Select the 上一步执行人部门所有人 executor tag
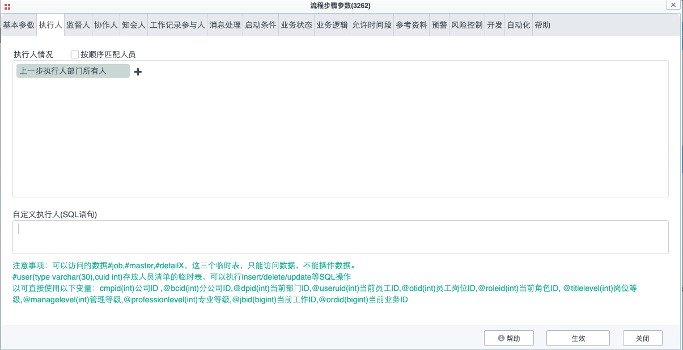The width and height of the screenshot is (683, 350). click(73, 71)
